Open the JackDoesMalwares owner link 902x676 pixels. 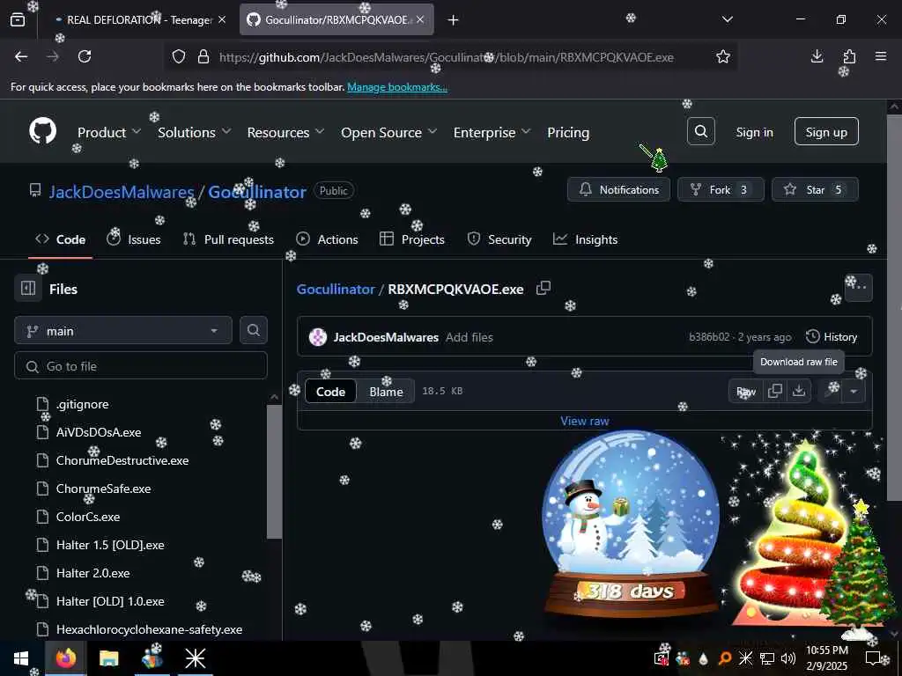point(122,191)
